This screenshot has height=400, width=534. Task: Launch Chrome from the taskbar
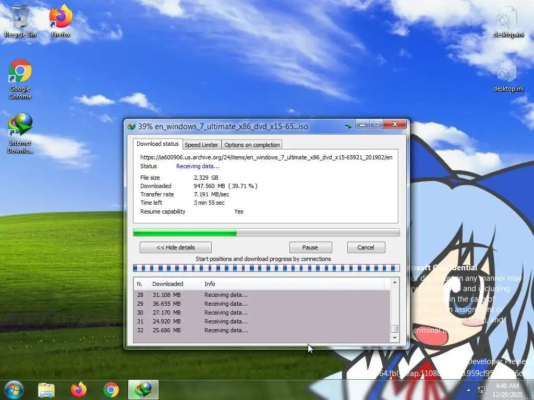tap(111, 390)
